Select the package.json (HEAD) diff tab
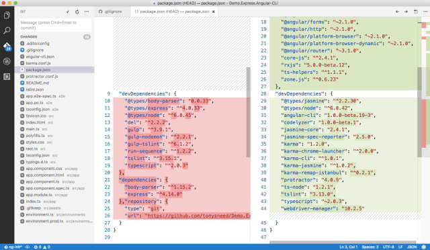 175,11
